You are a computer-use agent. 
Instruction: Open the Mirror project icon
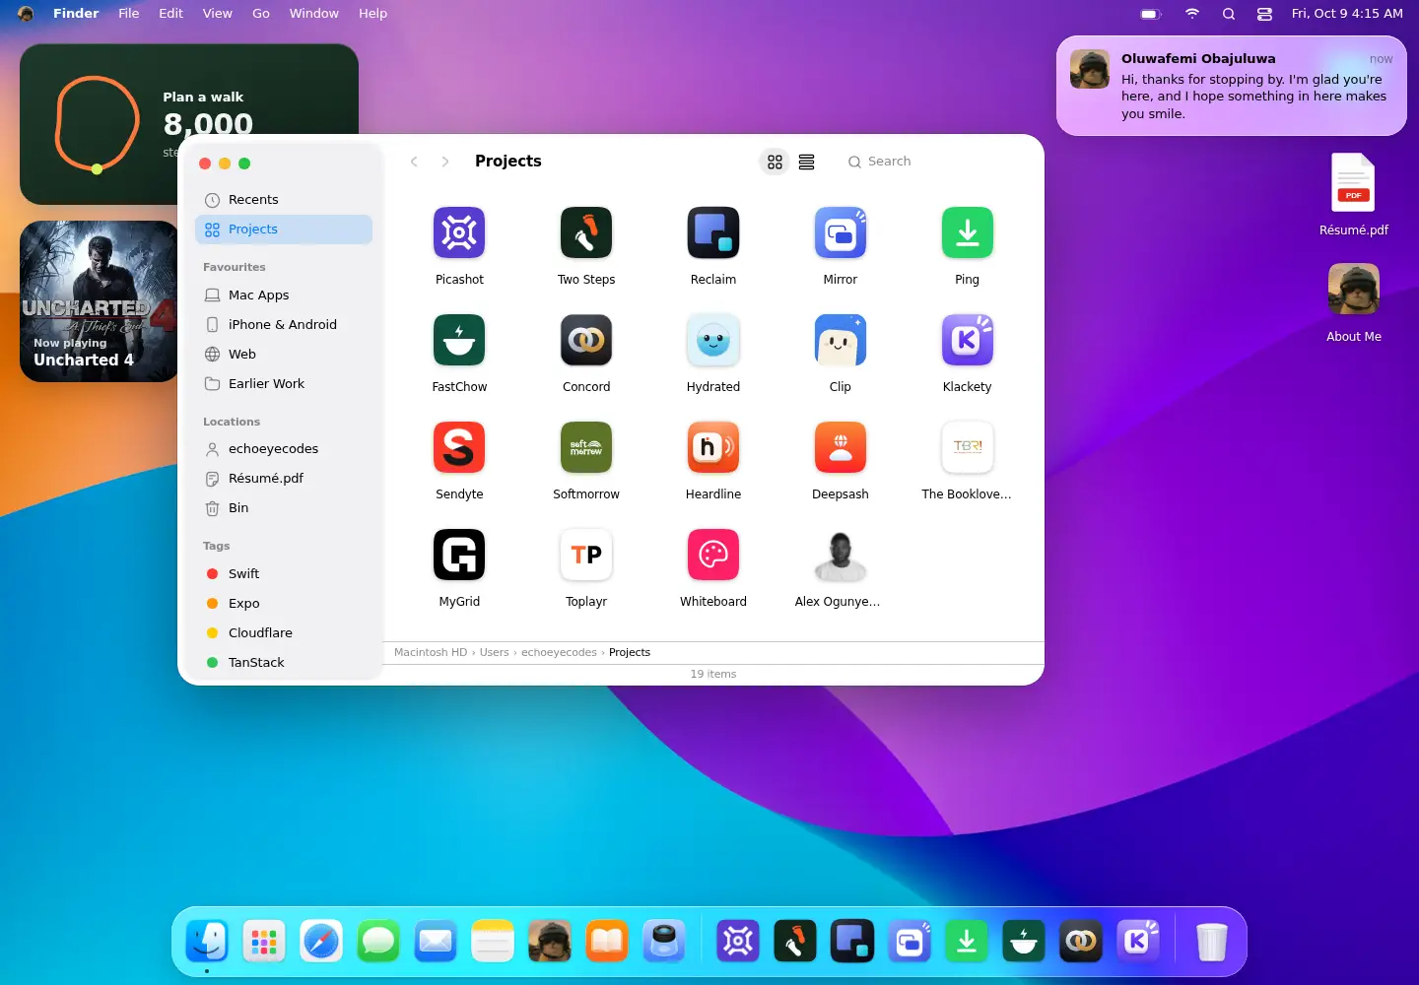click(841, 232)
